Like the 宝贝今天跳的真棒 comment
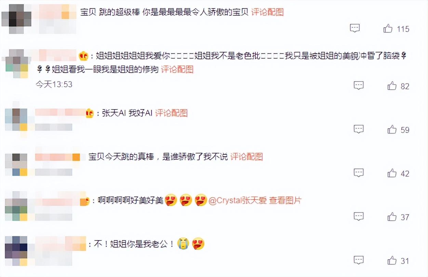The width and height of the screenshot is (428, 277). click(x=392, y=173)
